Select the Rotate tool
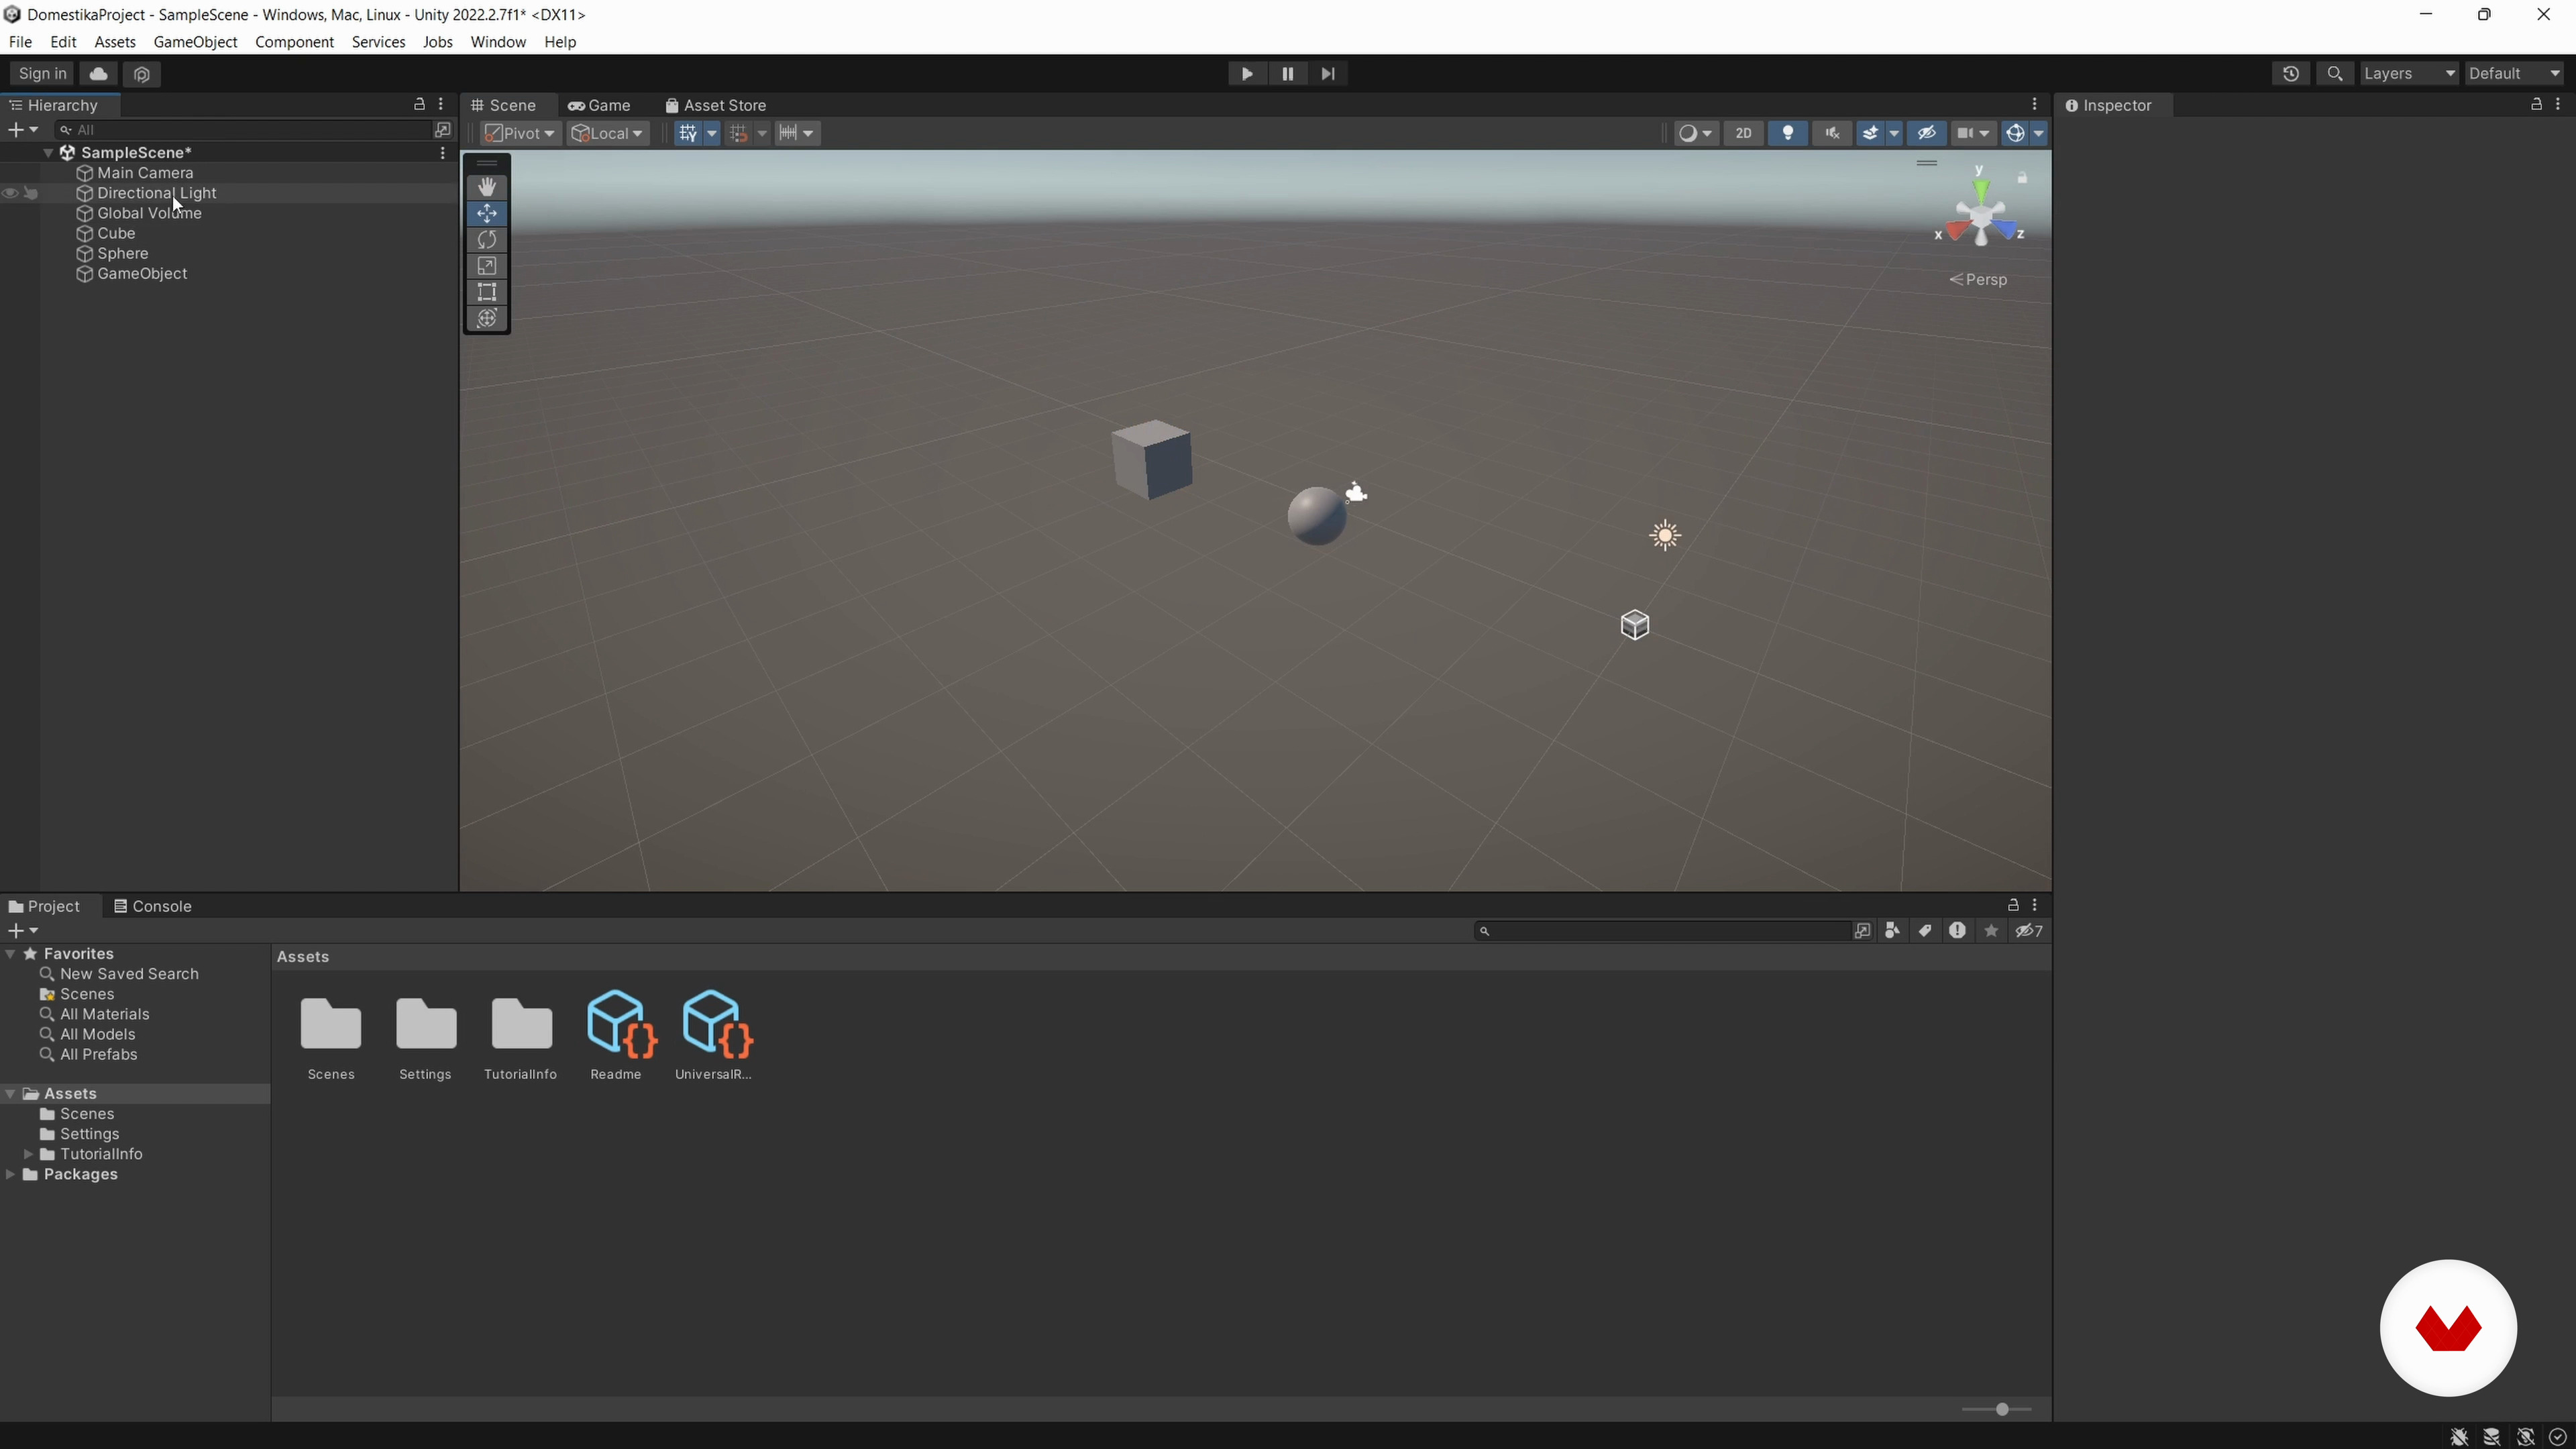This screenshot has height=1449, width=2576. tap(487, 239)
